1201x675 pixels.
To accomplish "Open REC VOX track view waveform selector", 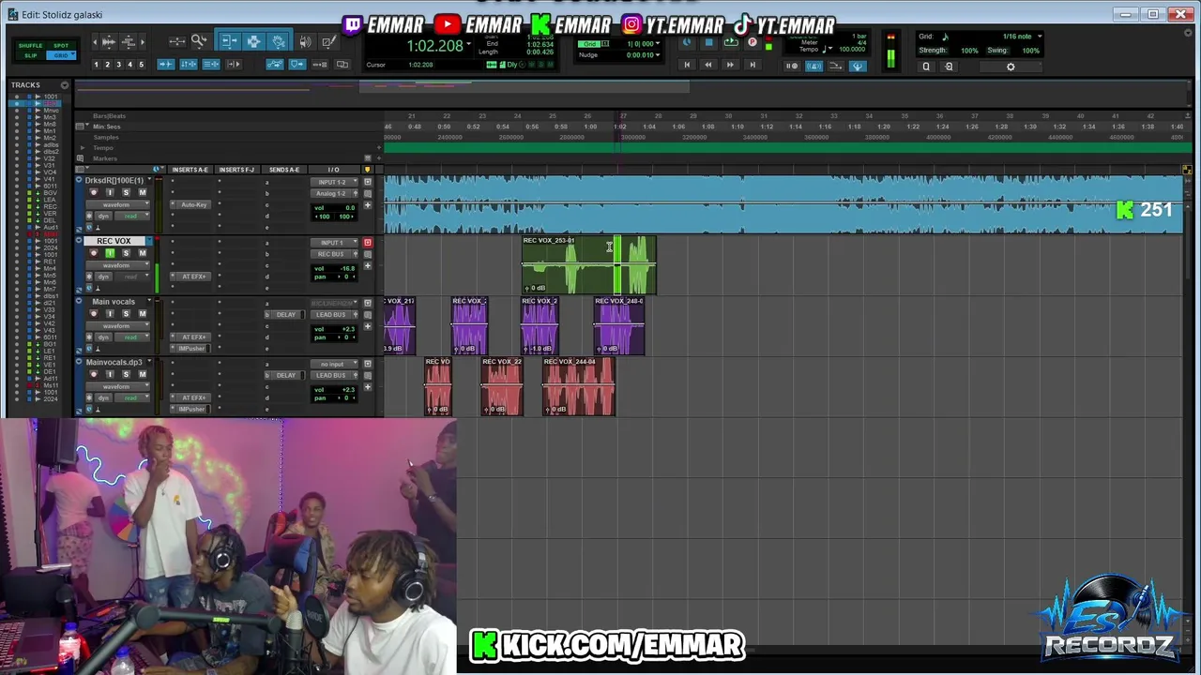I will coord(117,265).
